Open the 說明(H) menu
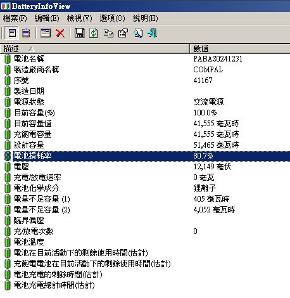 [146, 18]
